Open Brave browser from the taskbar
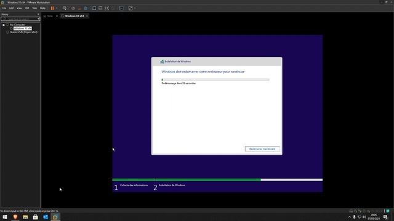This screenshot has width=394, height=221. pyautogui.click(x=15, y=217)
